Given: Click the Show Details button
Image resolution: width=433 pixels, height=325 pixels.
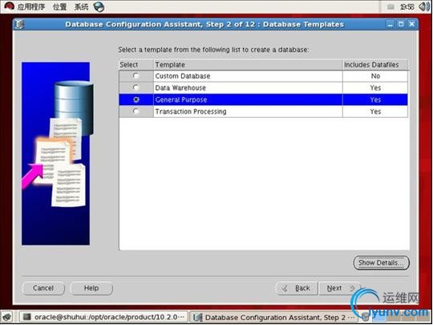Looking at the screenshot, I should coord(381,262).
